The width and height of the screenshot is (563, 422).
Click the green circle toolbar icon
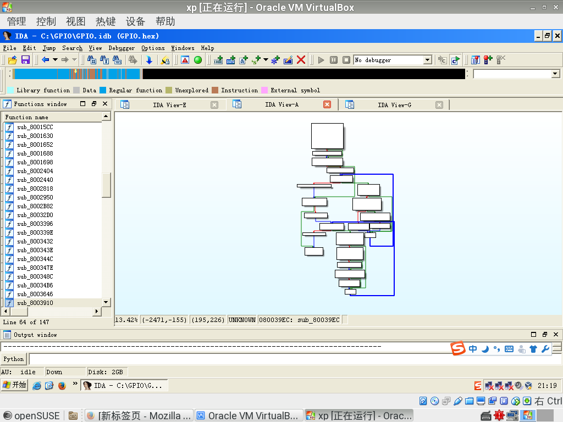point(198,60)
